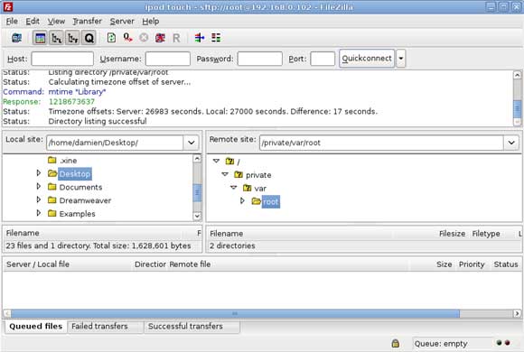Sort remote files by Filetype header
The height and width of the screenshot is (352, 524).
(486, 234)
